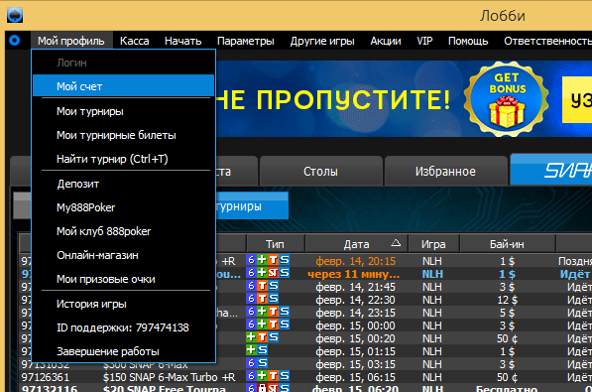The width and height of the screenshot is (592, 392).
Task: Click type icons for the 50¢ 00:20 tournament
Action: pos(262,337)
